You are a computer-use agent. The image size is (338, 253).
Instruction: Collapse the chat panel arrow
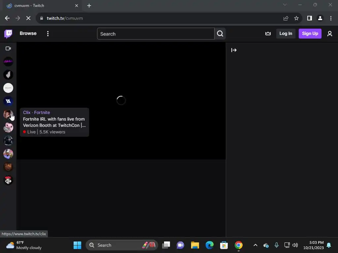pos(234,50)
